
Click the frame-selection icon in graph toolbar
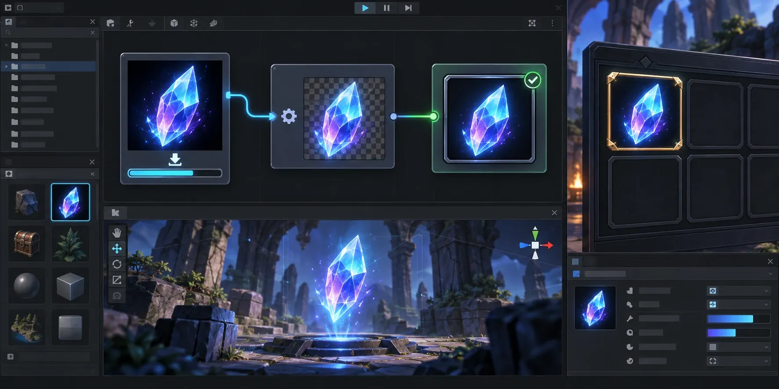pyautogui.click(x=532, y=23)
